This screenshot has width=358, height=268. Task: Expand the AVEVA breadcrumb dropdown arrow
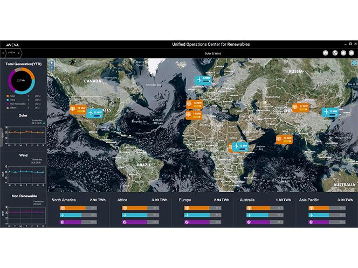point(19,53)
